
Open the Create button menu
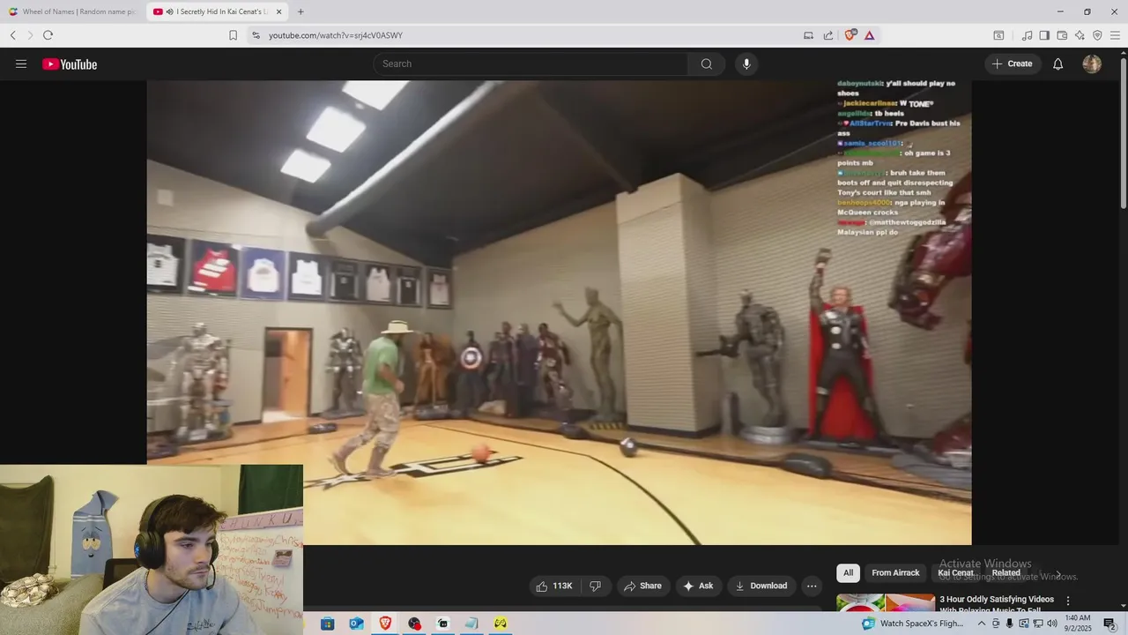(1013, 63)
